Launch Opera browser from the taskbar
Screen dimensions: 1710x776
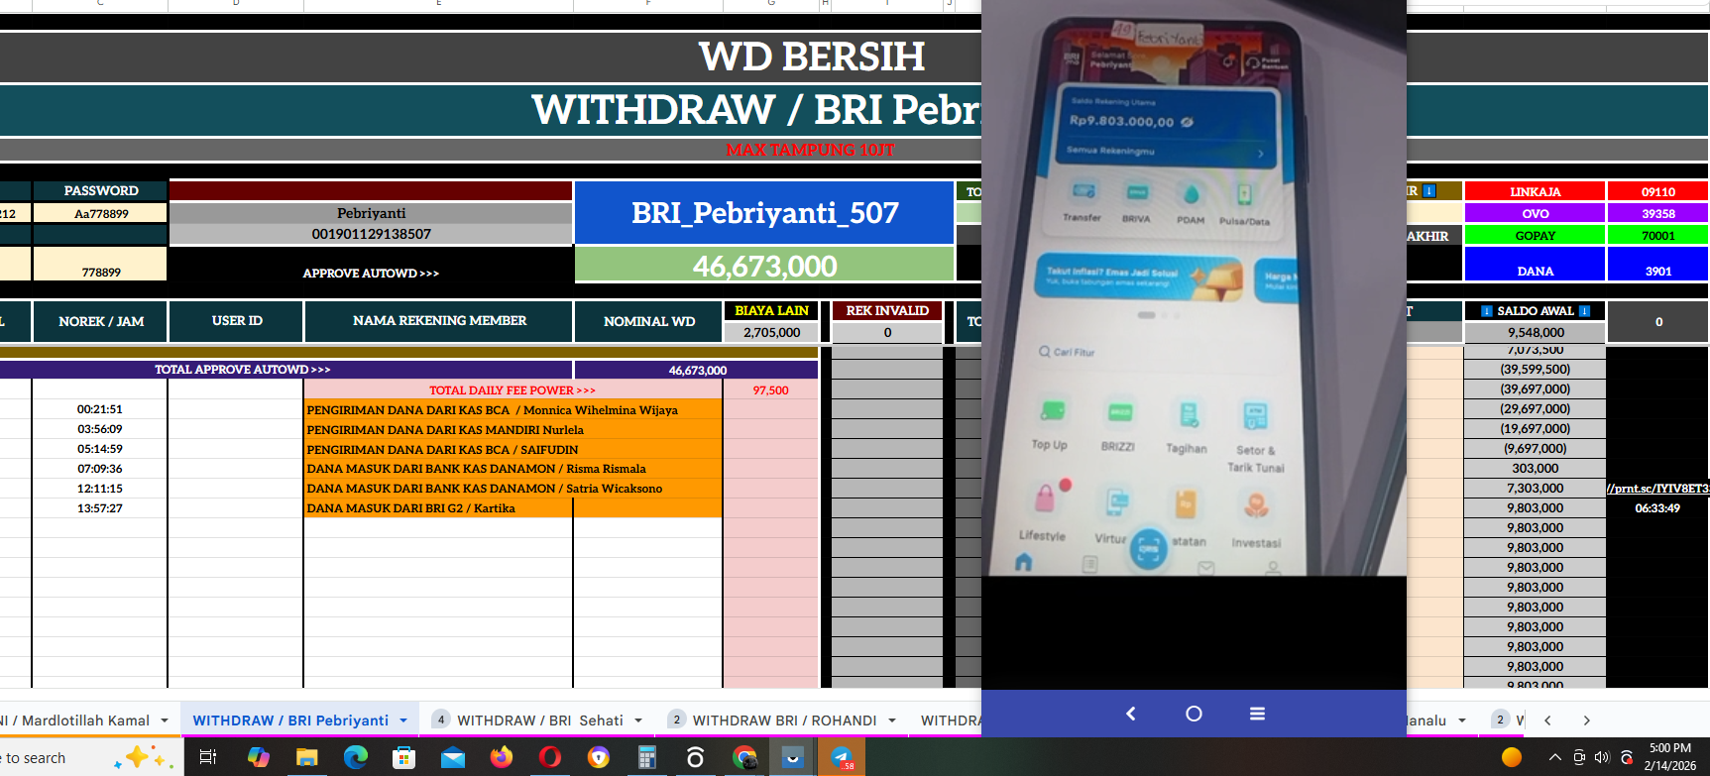coord(550,758)
